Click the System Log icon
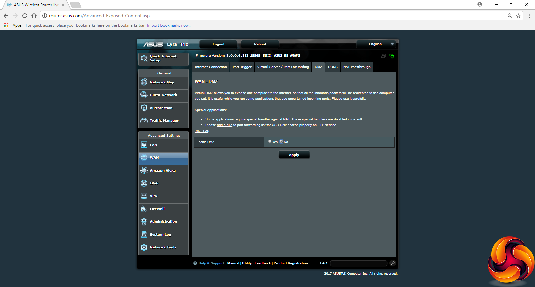The height and width of the screenshot is (287, 535). [144, 234]
